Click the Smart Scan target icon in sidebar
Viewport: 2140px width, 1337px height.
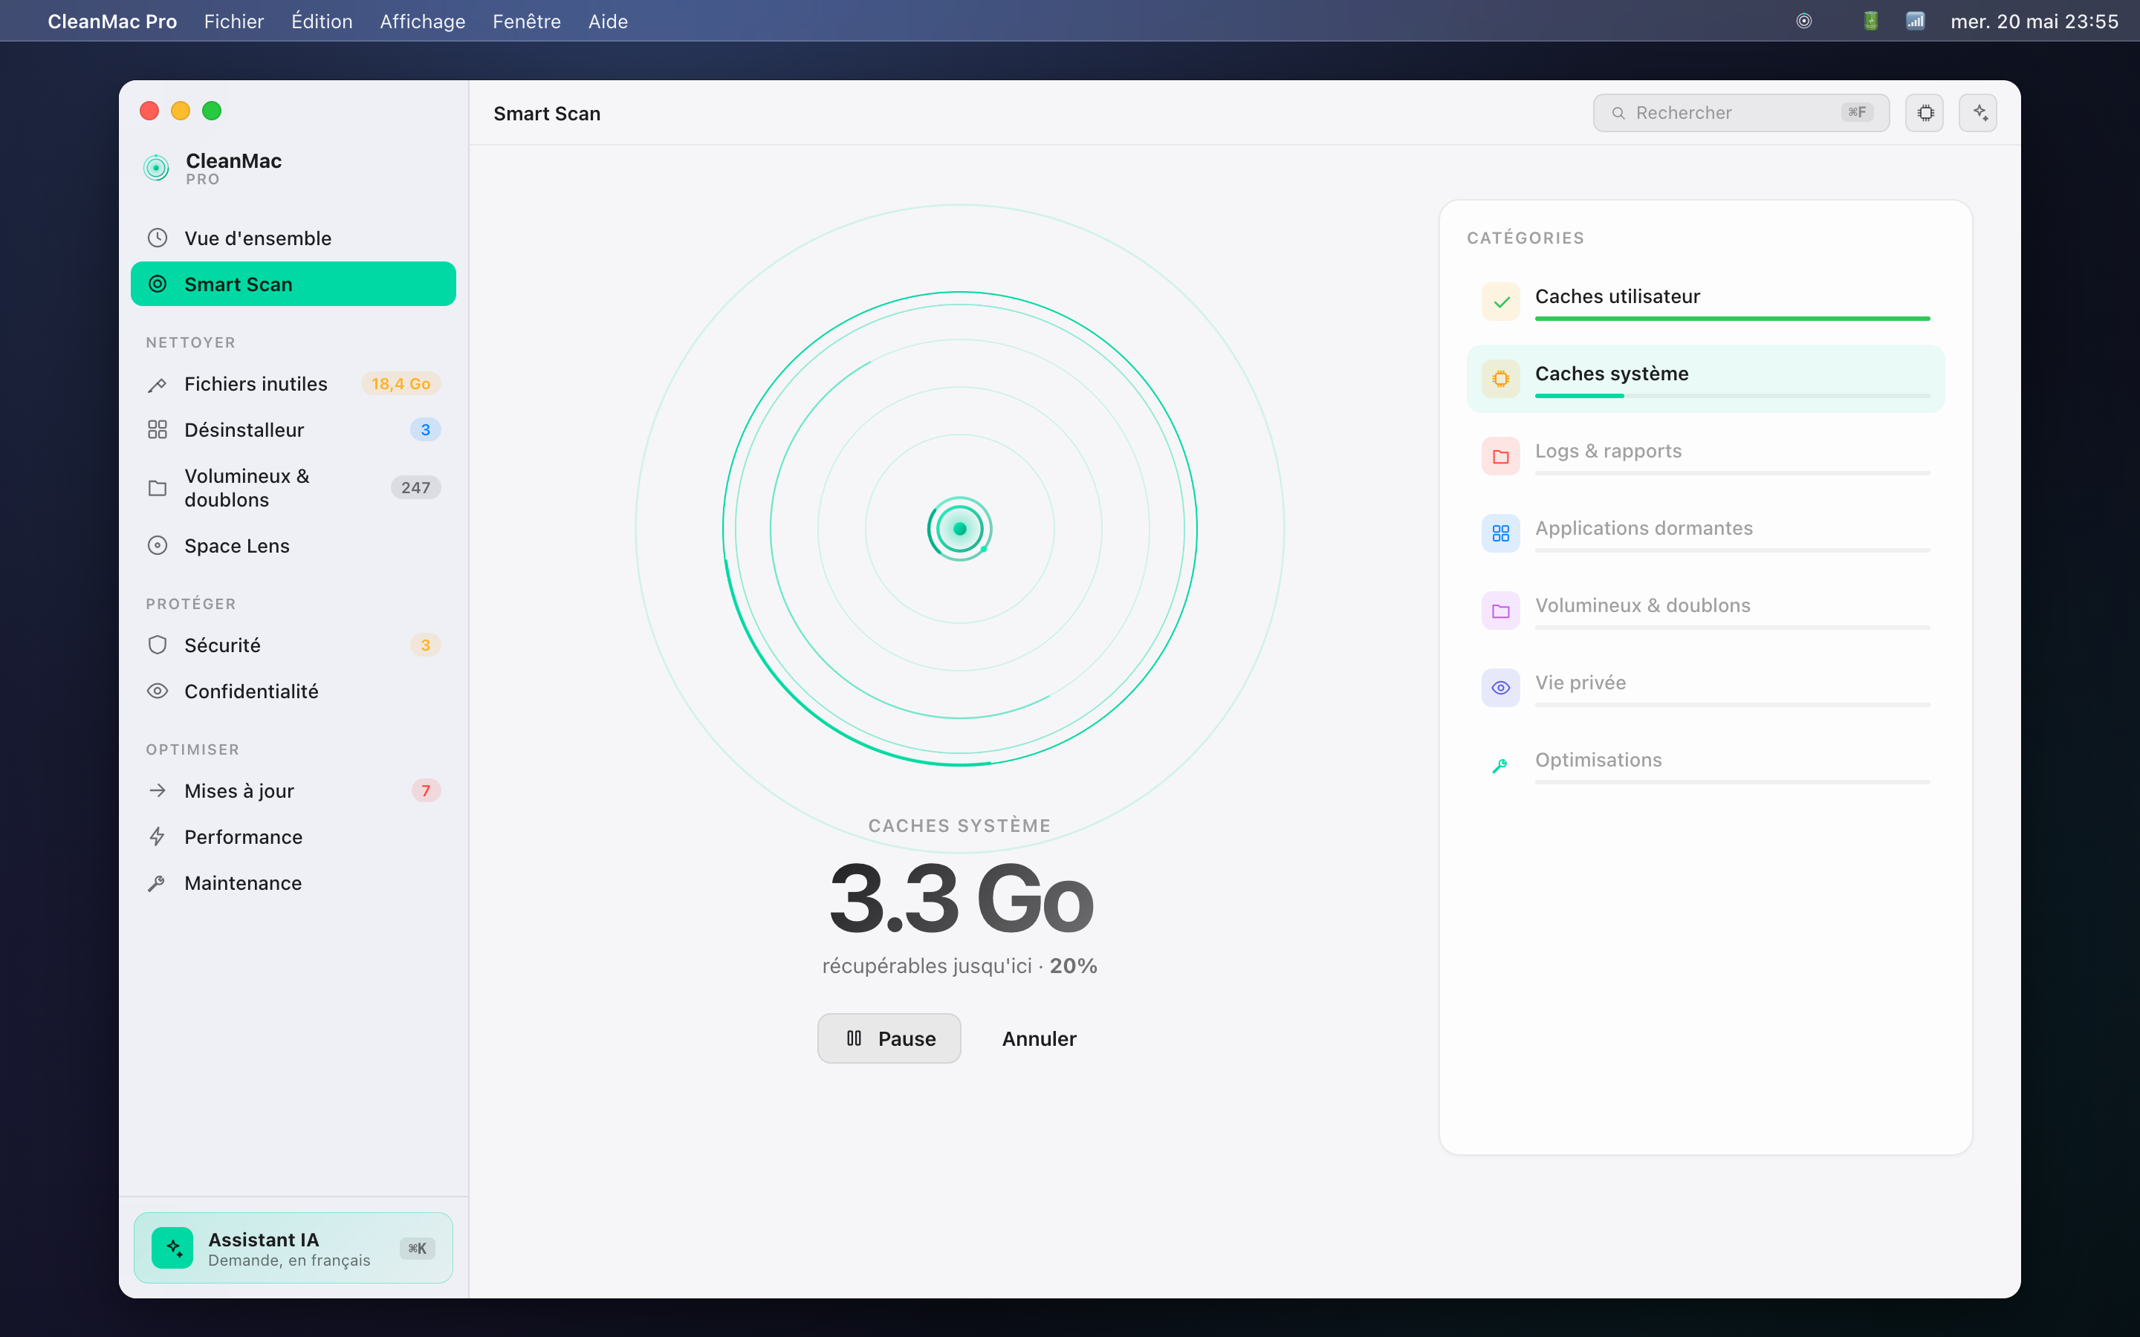[x=158, y=284]
